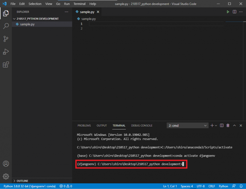Maximize the terminal panel with the up chevron
This screenshot has height=189, width=246.
tap(234, 126)
